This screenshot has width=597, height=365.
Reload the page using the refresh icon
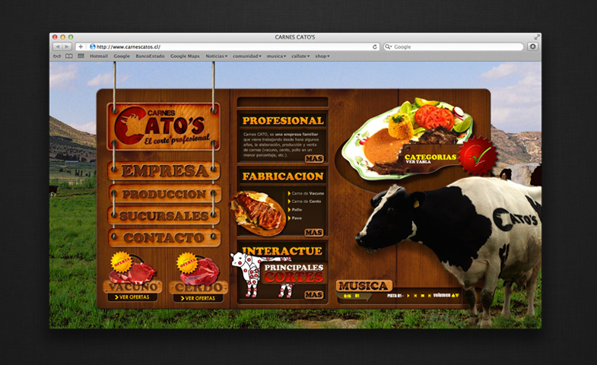(x=375, y=46)
